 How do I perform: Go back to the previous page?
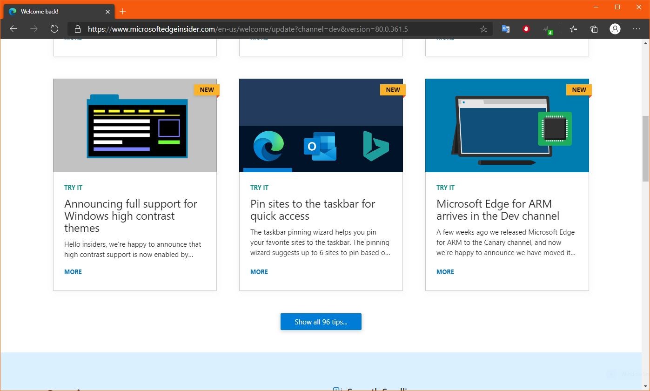coord(13,29)
